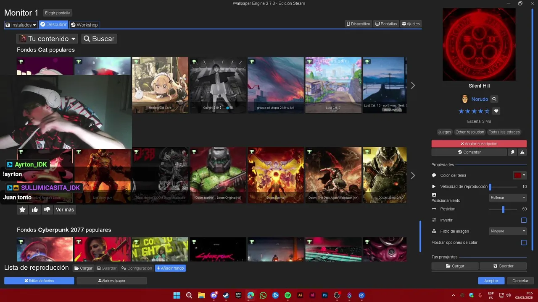Screen dimensions: 538x302
Task: Enable Mostrar opciones de color checkbox
Action: point(524,242)
